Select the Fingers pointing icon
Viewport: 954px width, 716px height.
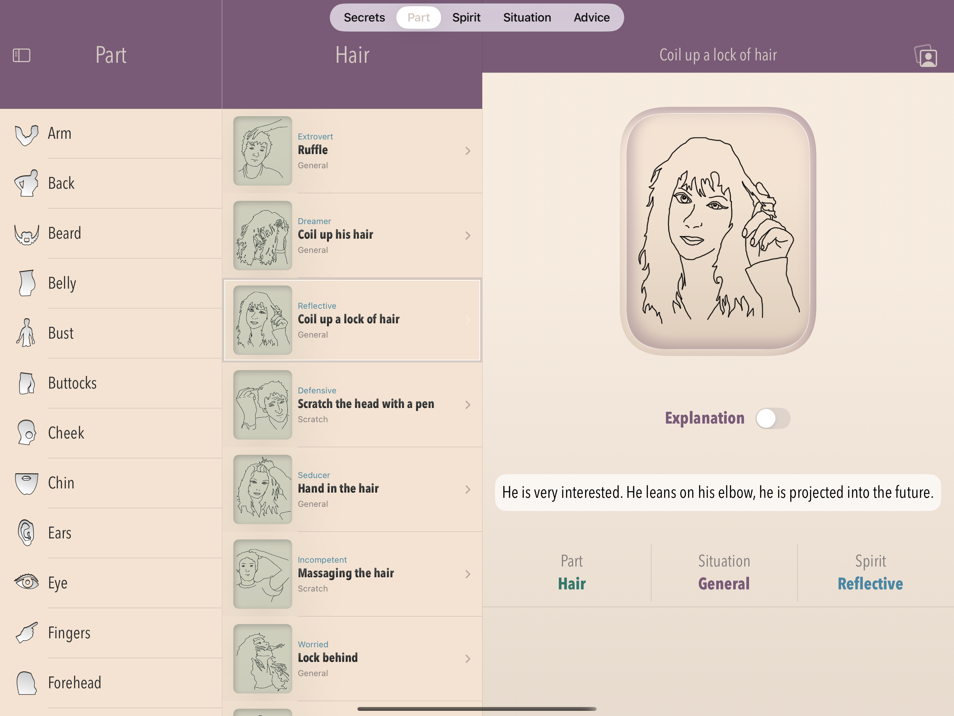pyautogui.click(x=27, y=633)
